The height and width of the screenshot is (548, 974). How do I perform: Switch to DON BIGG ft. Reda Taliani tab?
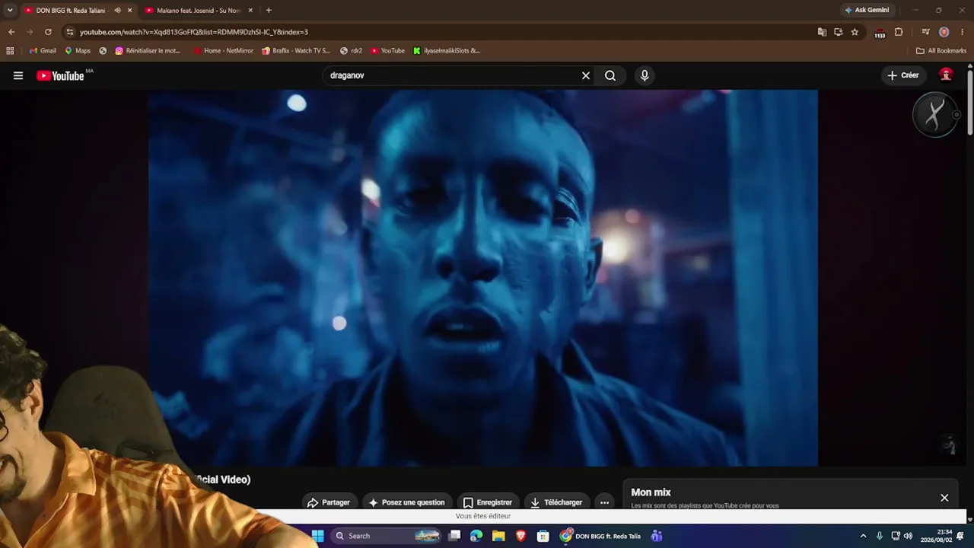tap(71, 11)
